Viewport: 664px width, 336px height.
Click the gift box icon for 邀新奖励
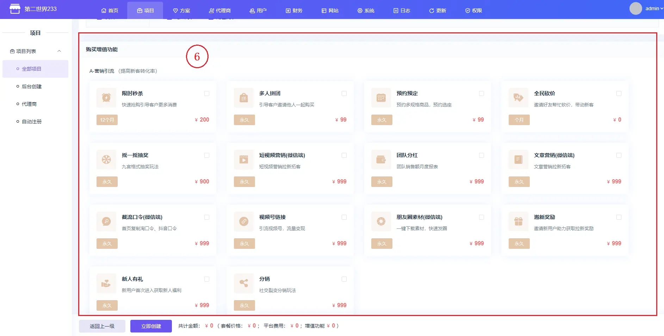coord(518,221)
